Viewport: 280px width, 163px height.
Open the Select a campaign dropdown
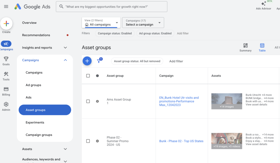pyautogui.click(x=143, y=22)
